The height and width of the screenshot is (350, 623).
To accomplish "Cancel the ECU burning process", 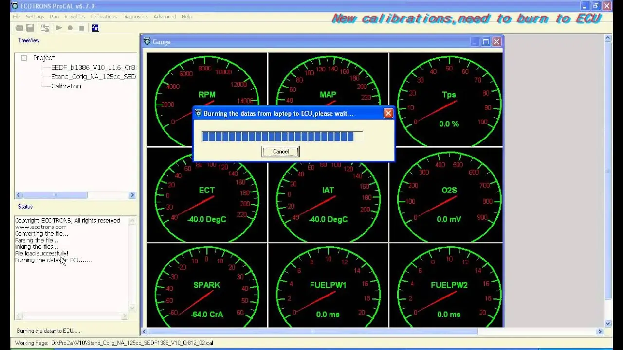I will [280, 152].
